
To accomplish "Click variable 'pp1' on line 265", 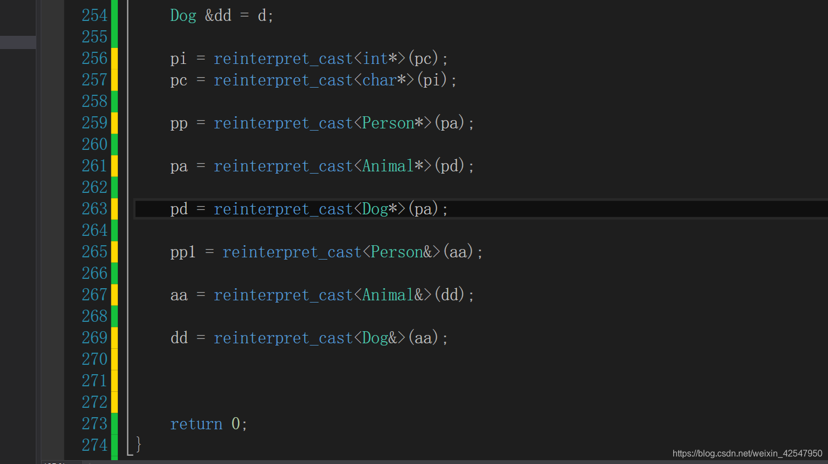I will click(x=183, y=253).
